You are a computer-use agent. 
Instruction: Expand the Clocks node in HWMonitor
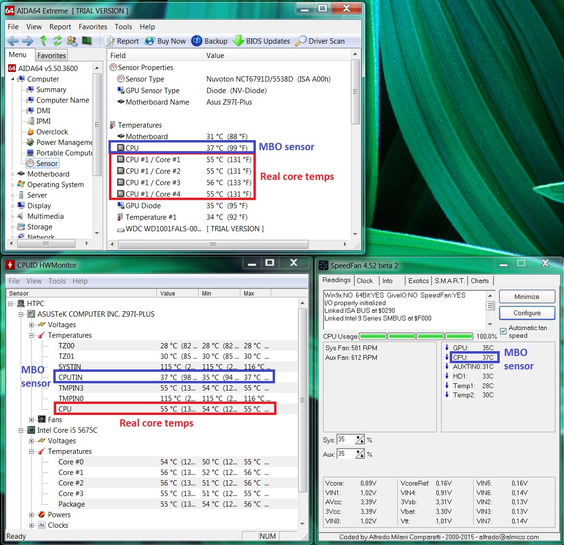tap(32, 525)
